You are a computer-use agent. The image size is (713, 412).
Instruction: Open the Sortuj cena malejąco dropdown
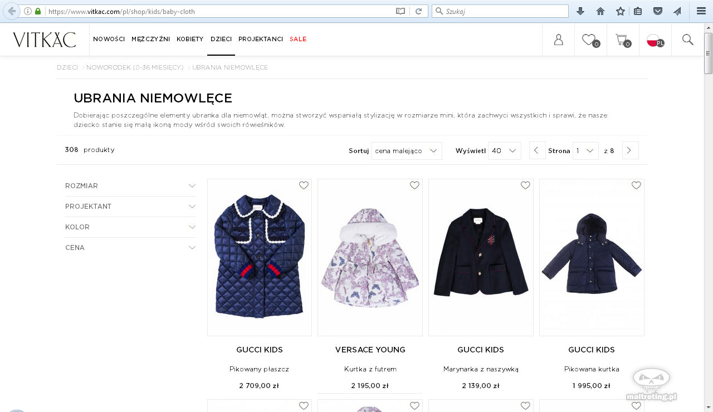[x=407, y=151]
